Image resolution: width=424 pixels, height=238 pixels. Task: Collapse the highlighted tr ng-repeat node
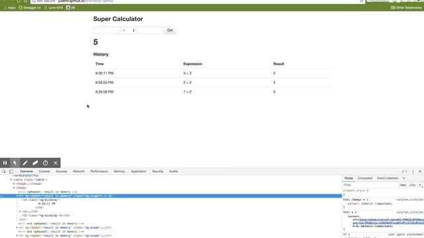point(17,196)
